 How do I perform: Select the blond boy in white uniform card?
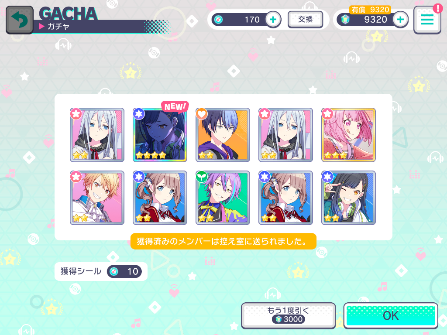point(97,198)
